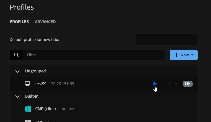Collapse the Built-in group chevron
The image size is (211, 122).
click(17, 96)
